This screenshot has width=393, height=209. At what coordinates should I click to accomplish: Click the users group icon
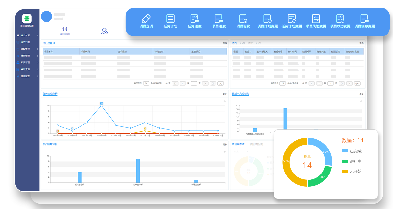pos(105,31)
